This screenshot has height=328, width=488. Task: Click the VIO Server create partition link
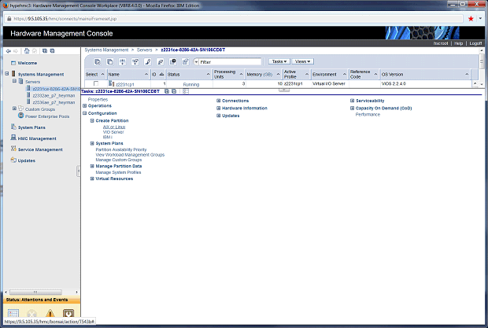click(x=113, y=132)
